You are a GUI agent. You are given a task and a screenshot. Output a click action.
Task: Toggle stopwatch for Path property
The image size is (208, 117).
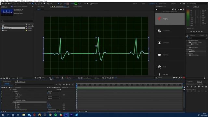pyautogui.click(x=18, y=95)
